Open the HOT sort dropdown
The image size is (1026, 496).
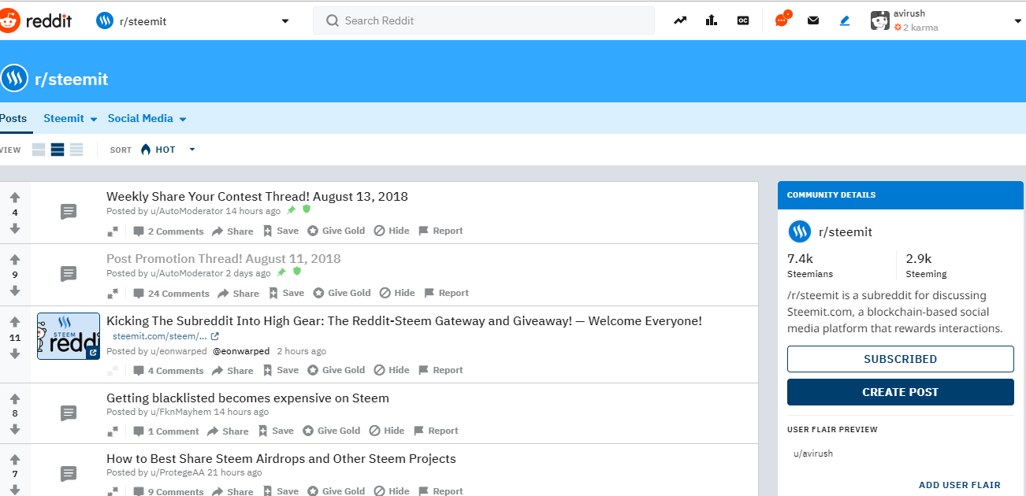[x=167, y=150]
